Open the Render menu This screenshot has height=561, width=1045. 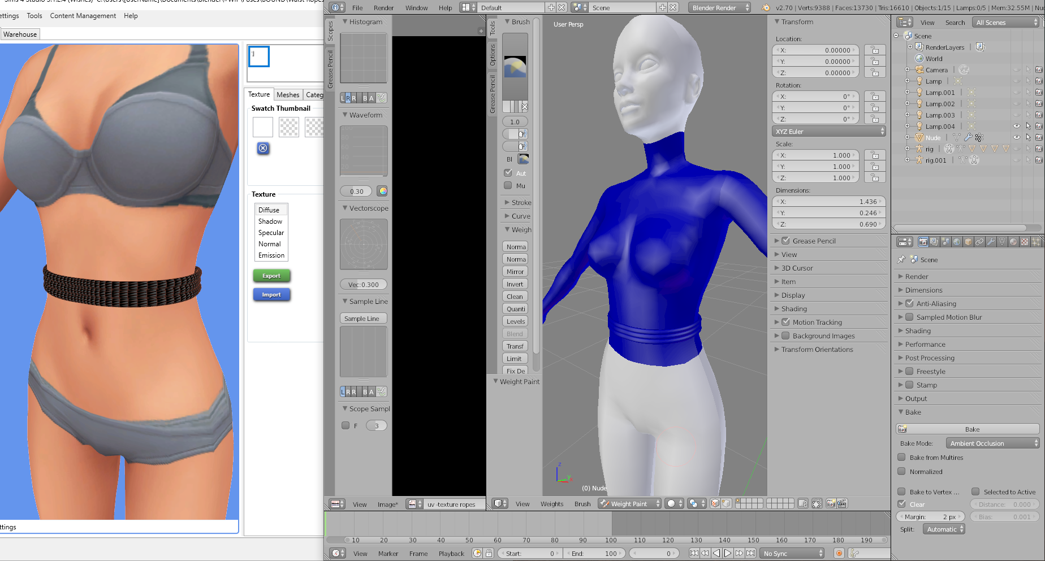tap(383, 8)
